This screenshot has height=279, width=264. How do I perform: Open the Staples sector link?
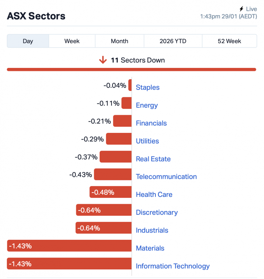tap(148, 87)
